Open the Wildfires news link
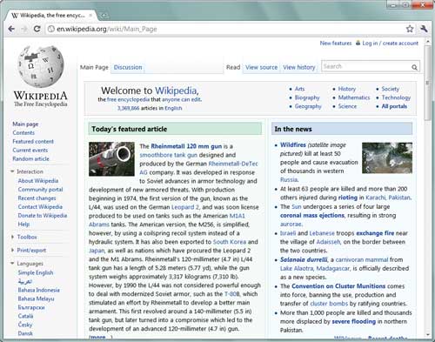 (293, 144)
